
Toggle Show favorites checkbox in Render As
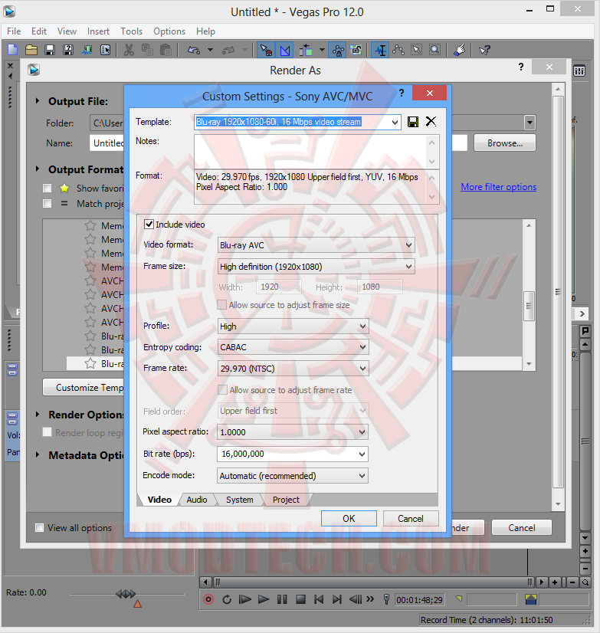point(48,188)
